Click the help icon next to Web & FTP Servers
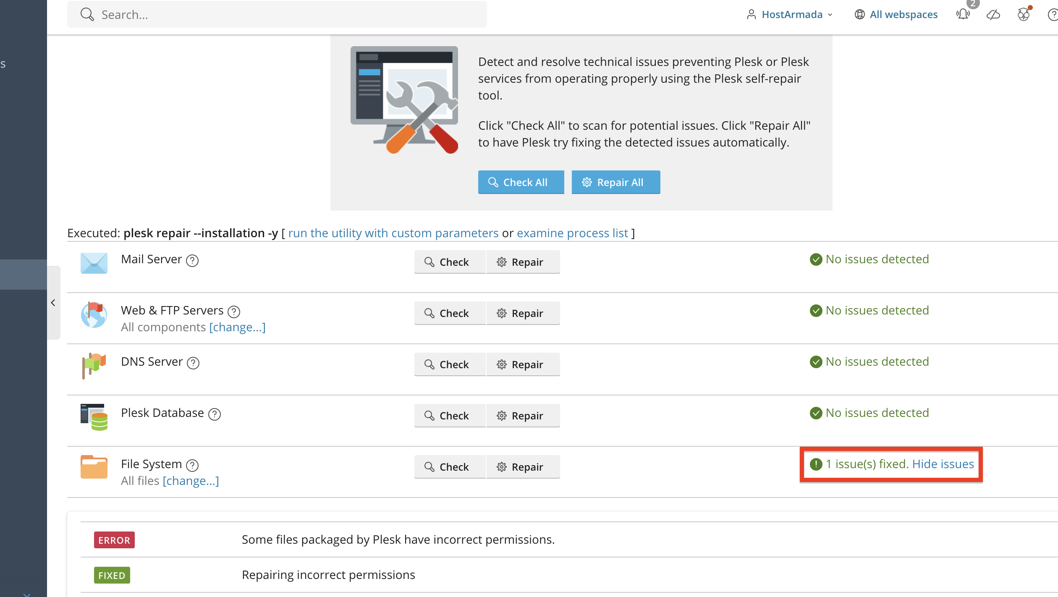This screenshot has width=1058, height=597. tap(234, 312)
